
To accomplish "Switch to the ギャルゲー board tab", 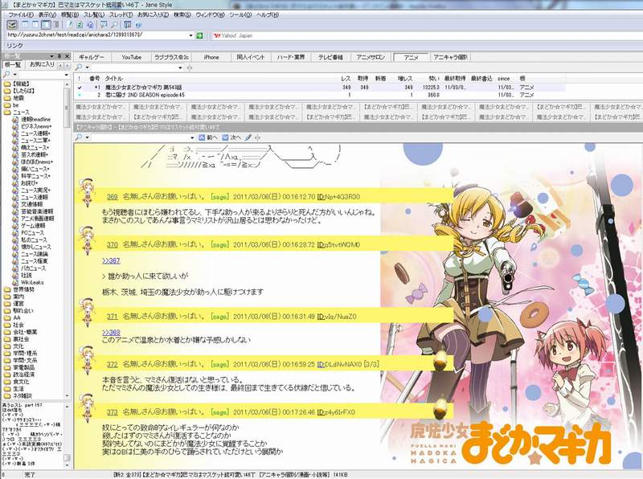I will point(92,57).
